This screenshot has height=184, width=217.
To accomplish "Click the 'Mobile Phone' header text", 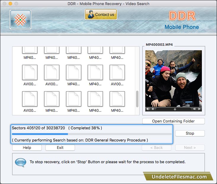I will tap(182, 27).
